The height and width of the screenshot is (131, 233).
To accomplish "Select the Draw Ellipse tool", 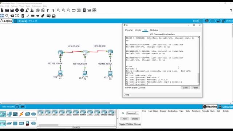I will click(38, 16).
